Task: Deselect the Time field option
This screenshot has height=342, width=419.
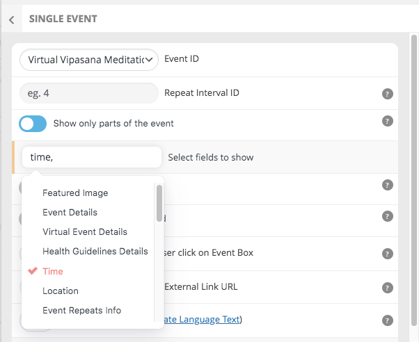Action: coord(53,271)
